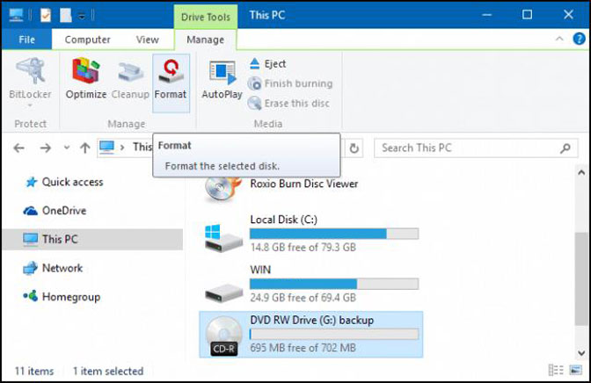Click the scroll down arrow in file list

(x=581, y=353)
